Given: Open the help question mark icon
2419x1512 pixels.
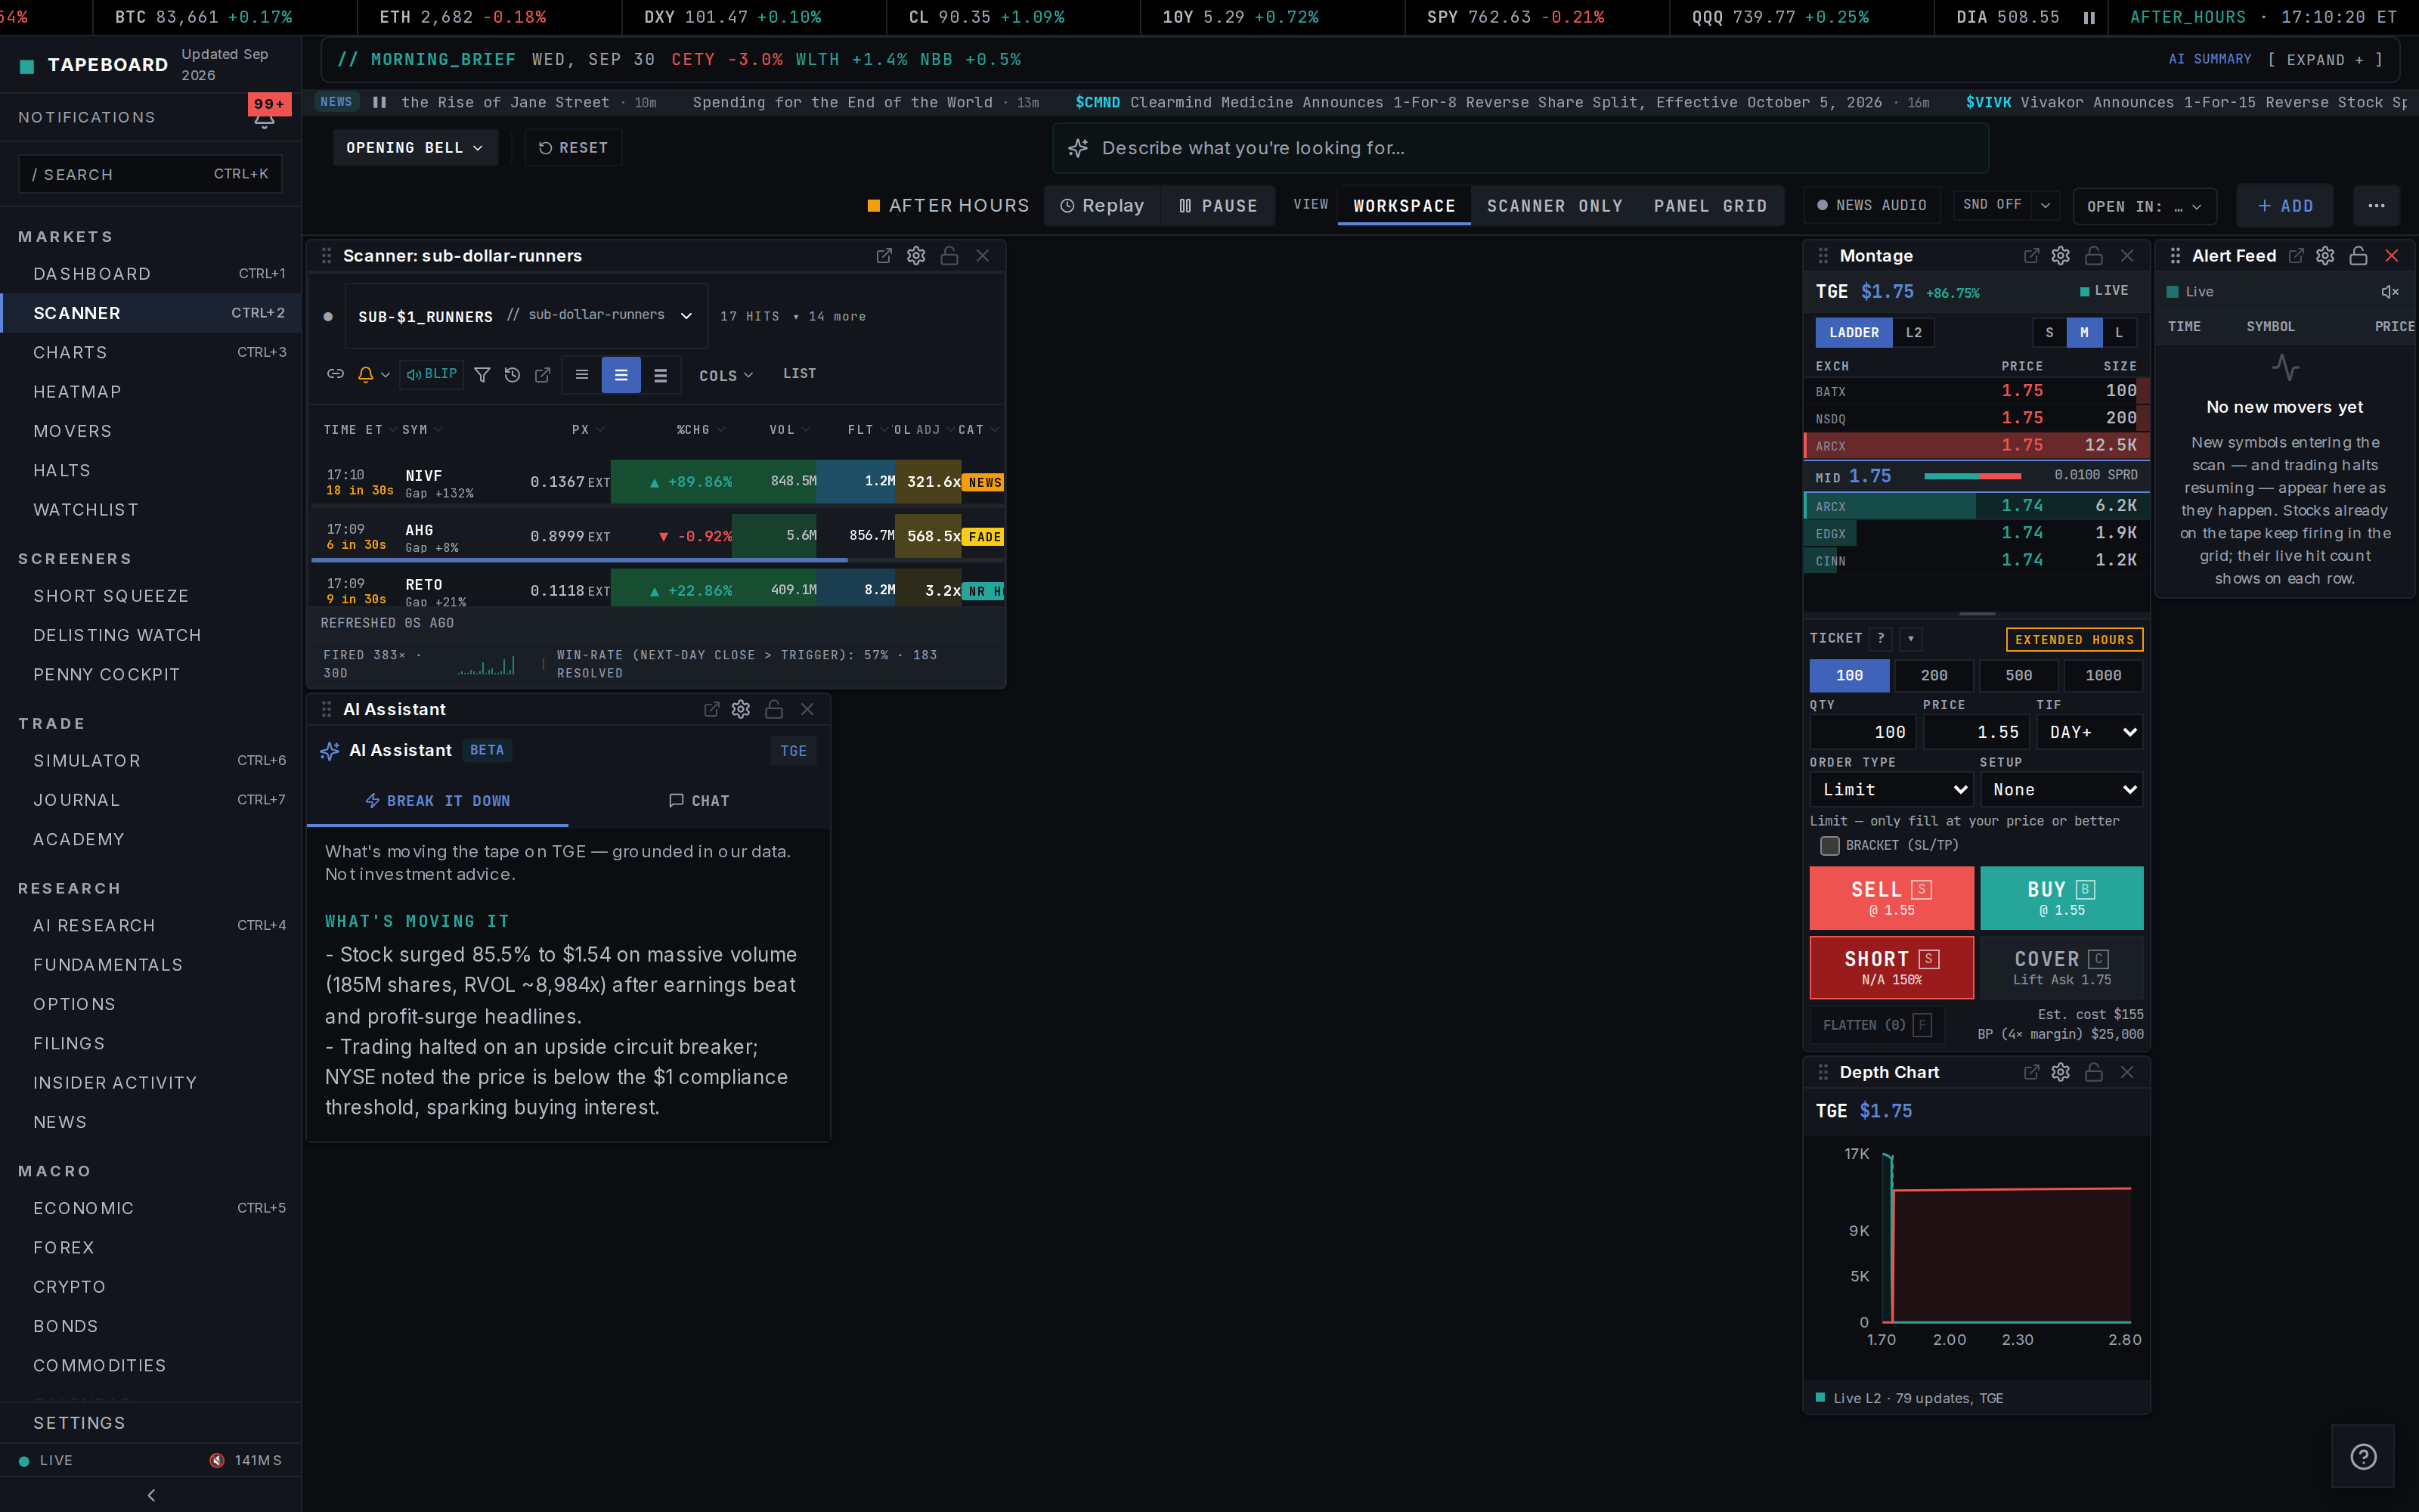Looking at the screenshot, I should pos(2363,1456).
